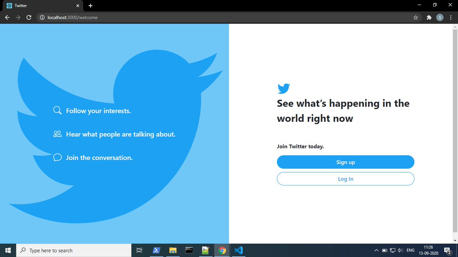Viewport: 458px width, 257px height.
Task: Click the network icon in system tray
Action: pyautogui.click(x=392, y=251)
